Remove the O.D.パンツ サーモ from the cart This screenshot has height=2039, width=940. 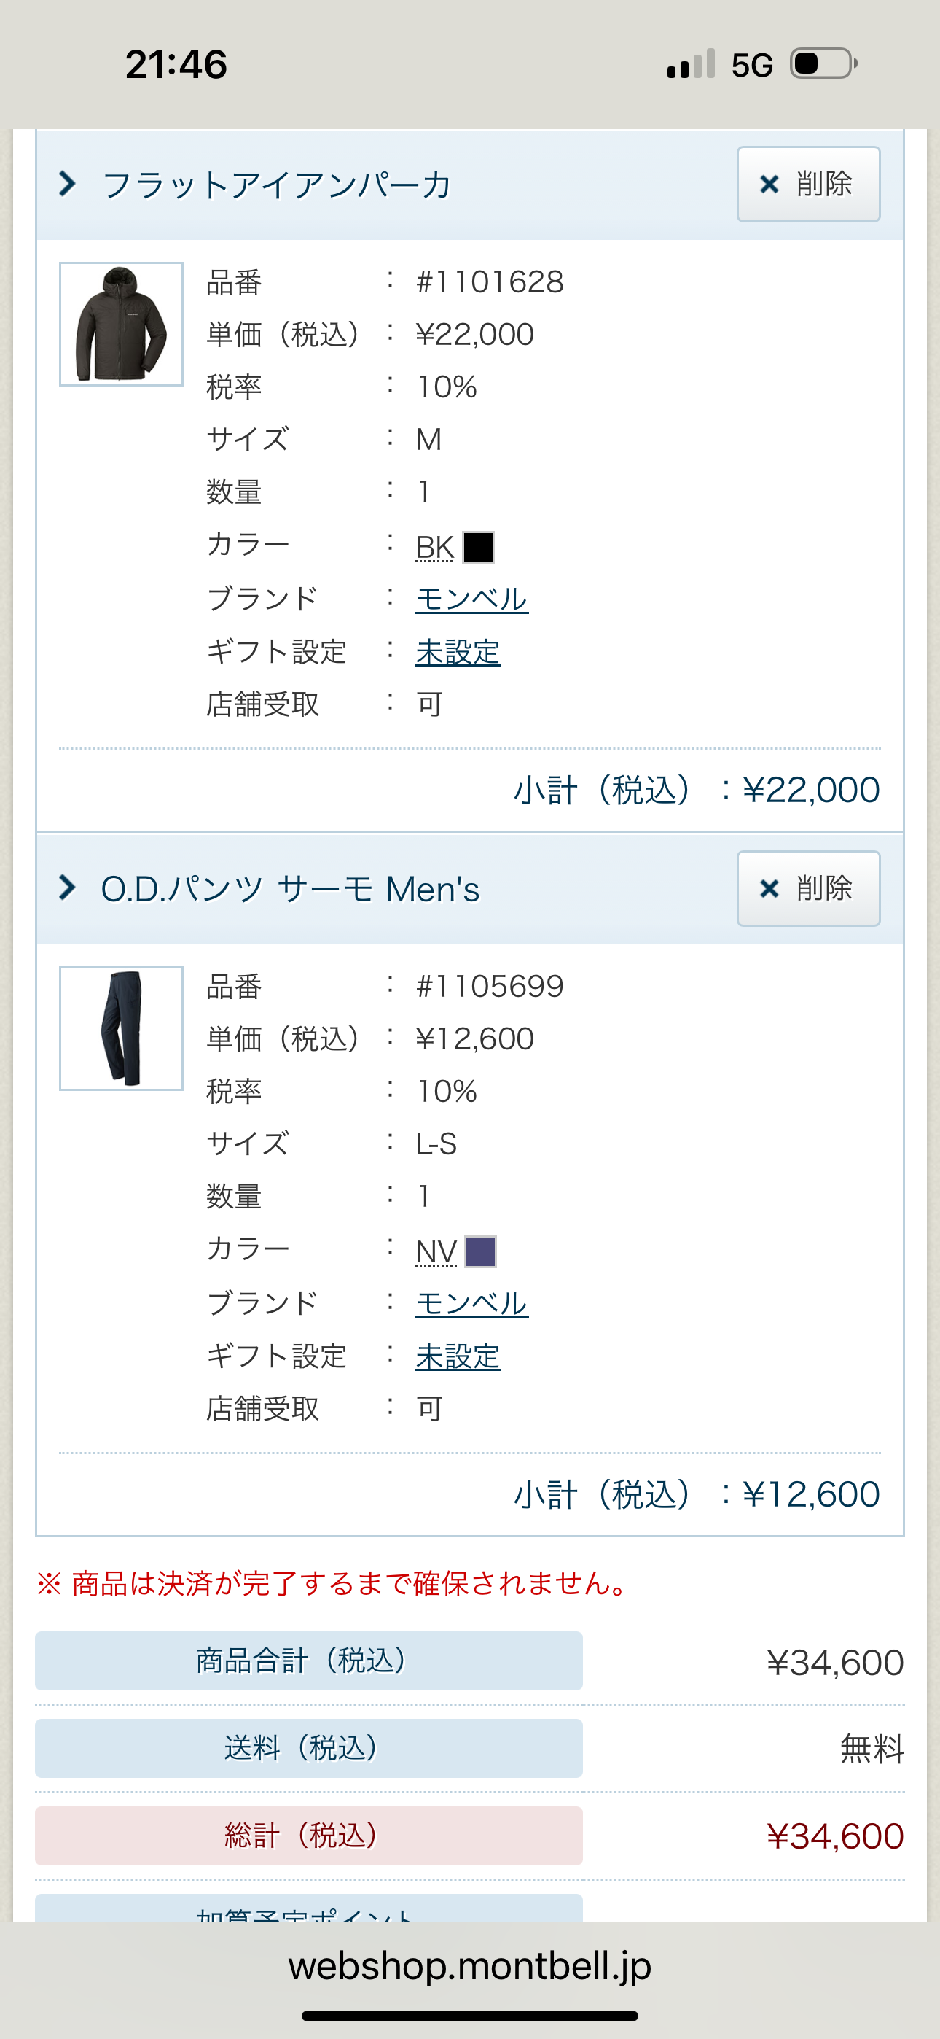(x=807, y=888)
